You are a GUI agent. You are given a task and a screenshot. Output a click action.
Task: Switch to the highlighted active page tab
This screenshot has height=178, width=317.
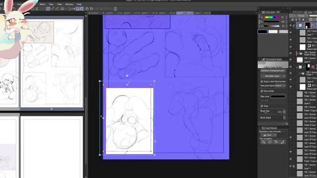[185, 13]
